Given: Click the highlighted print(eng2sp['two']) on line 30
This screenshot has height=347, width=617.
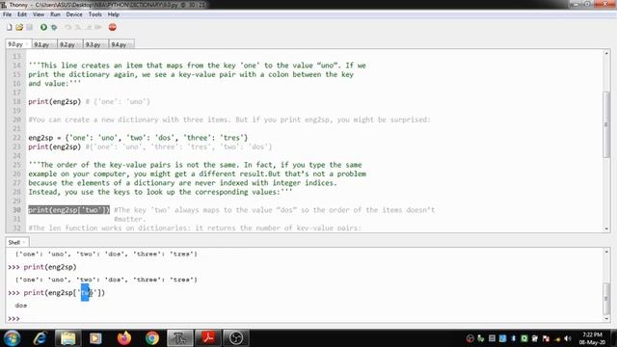Looking at the screenshot, I should point(68,210).
